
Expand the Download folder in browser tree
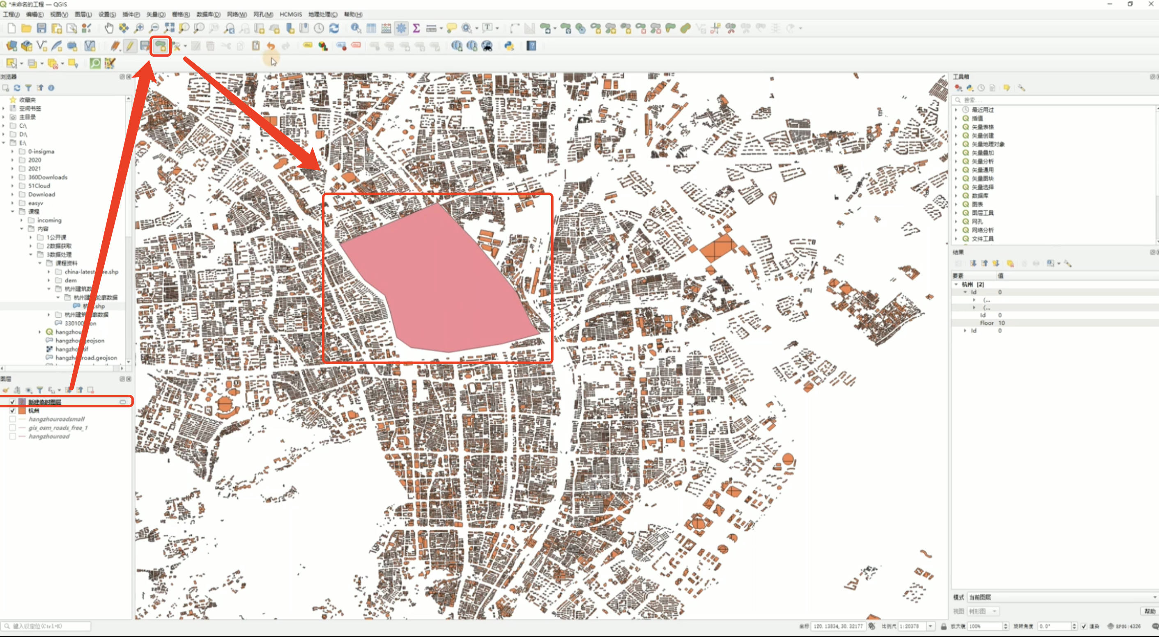13,194
